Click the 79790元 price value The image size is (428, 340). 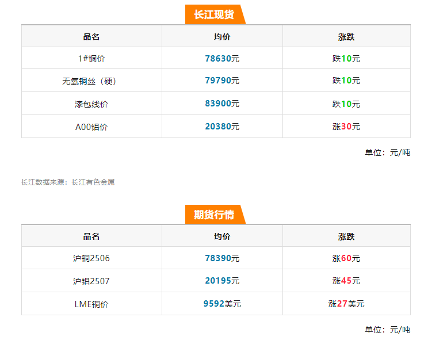pyautogui.click(x=222, y=81)
